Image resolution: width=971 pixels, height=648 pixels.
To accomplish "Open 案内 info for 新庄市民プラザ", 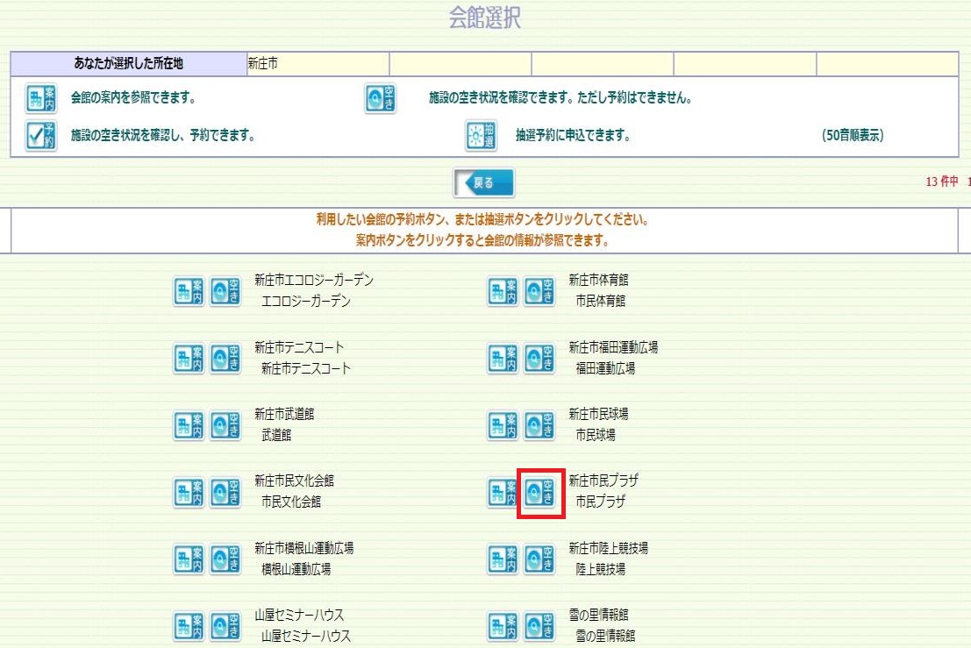I will (503, 492).
